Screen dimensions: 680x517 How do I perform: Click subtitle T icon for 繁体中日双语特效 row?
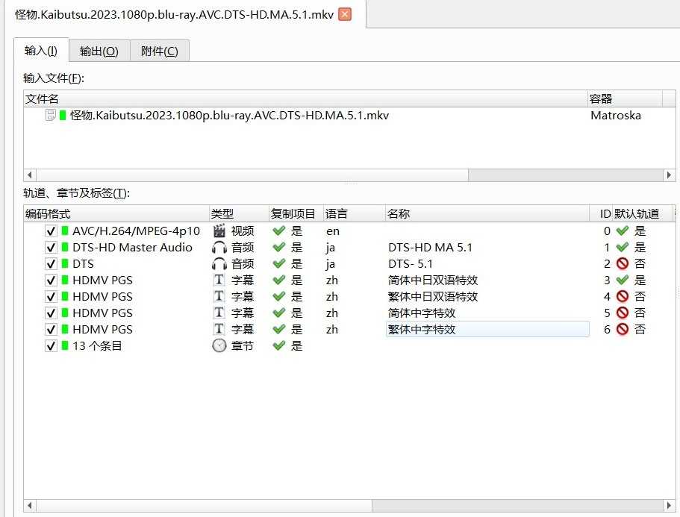click(219, 296)
